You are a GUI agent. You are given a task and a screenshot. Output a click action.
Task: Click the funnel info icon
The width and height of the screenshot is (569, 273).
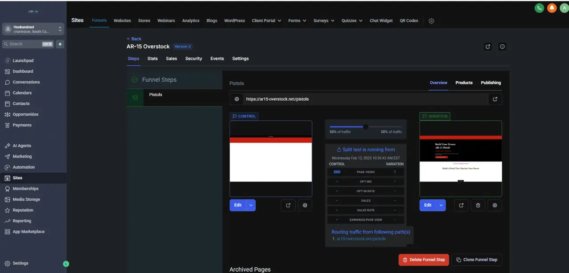pos(502,47)
